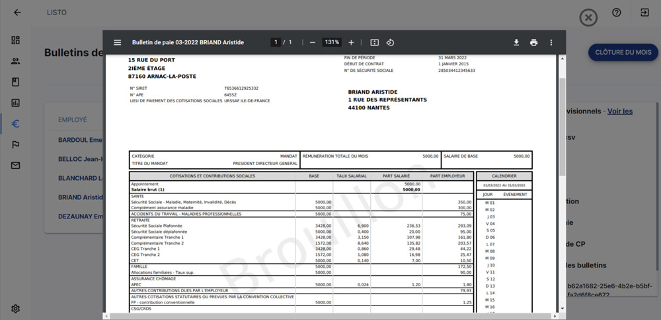Click the fit to page icon
Screen dimensions: 661x320
(x=374, y=42)
